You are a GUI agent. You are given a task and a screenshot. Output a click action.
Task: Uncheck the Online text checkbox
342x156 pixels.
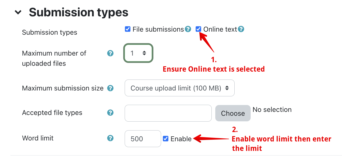click(198, 29)
